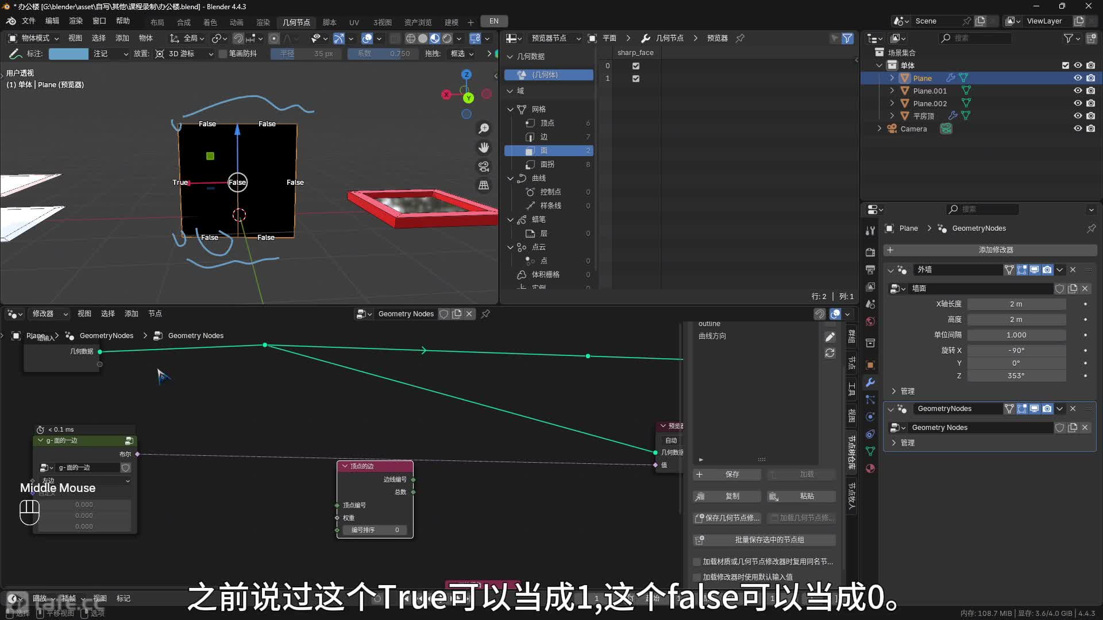The width and height of the screenshot is (1103, 620).
Task: Open the 注记 annotation layer dropdown
Action: tap(110, 53)
